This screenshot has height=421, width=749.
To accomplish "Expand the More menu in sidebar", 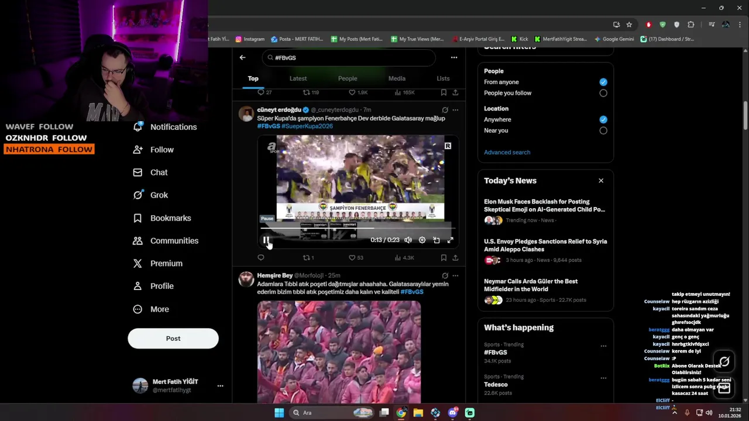I will click(x=151, y=309).
